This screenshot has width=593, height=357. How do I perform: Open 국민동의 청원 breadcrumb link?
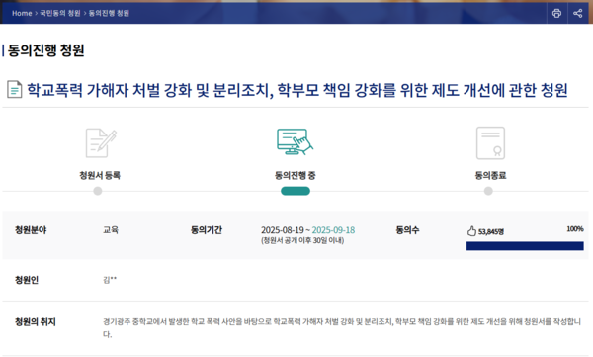(59, 13)
